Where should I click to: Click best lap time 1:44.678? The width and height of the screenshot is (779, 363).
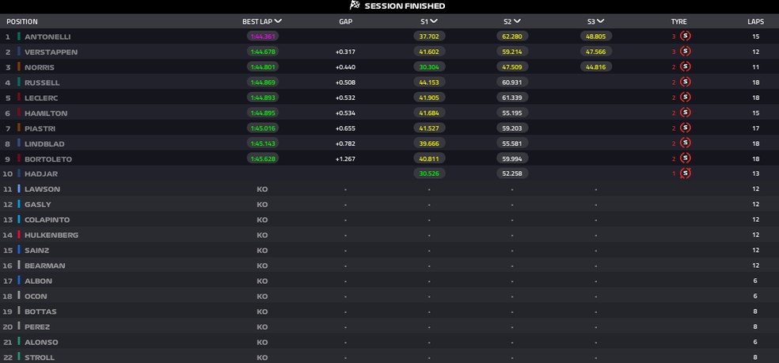pyautogui.click(x=263, y=52)
